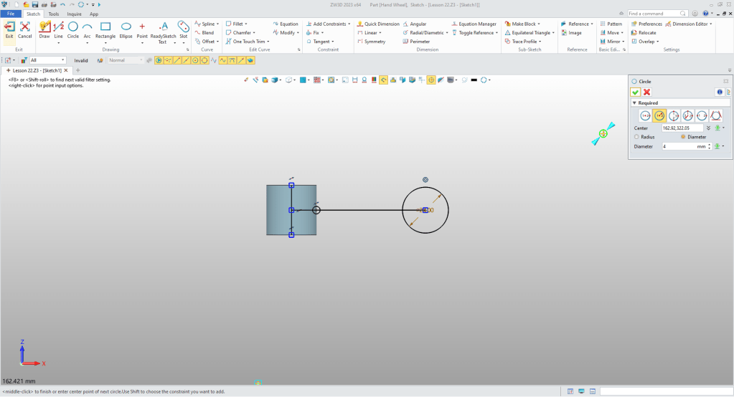Open the File menu
The image size is (734, 397).
click(11, 14)
